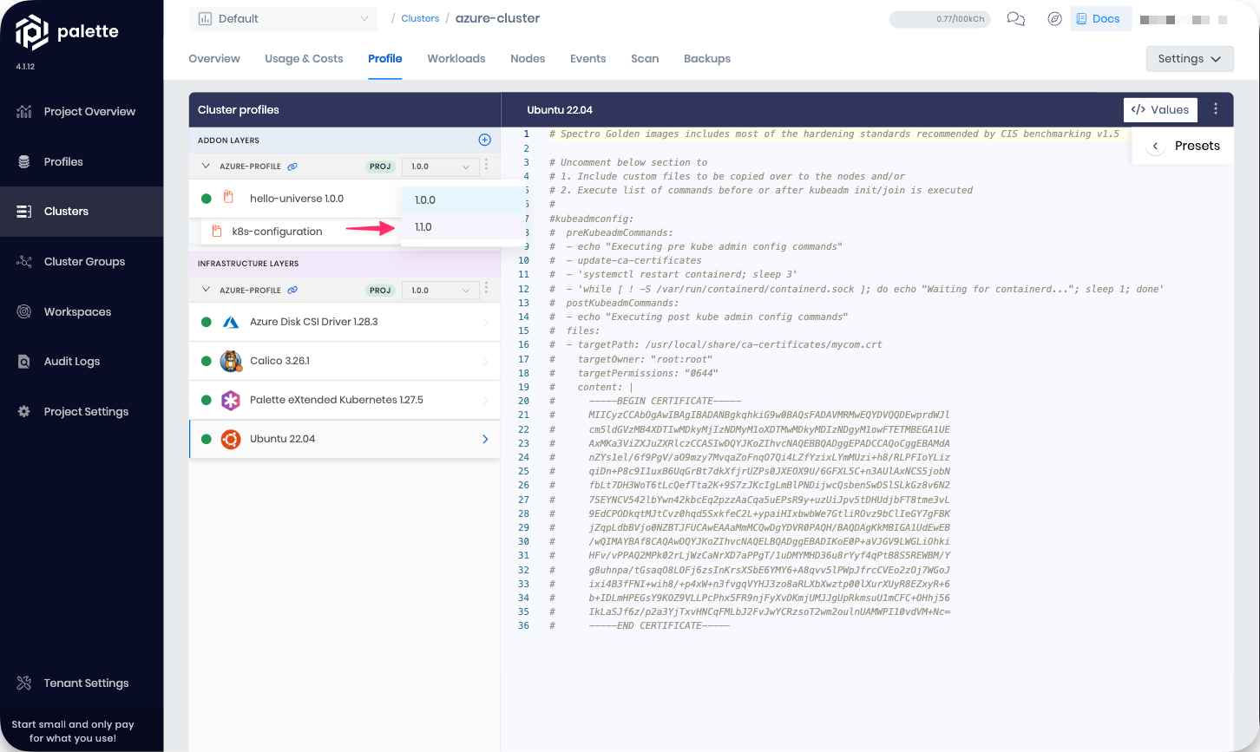This screenshot has height=752, width=1260.
Task: Open the chat messages icon
Action: pyautogui.click(x=1015, y=19)
